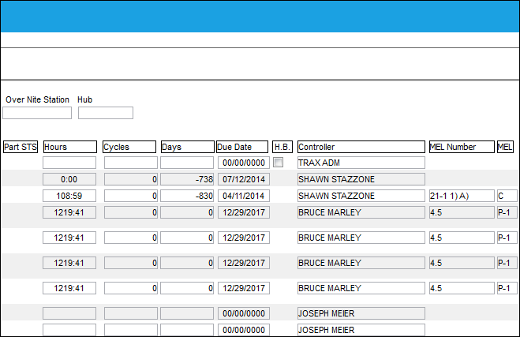Select the Days field in TRAX ADM row
The width and height of the screenshot is (520, 337).
[187, 163]
